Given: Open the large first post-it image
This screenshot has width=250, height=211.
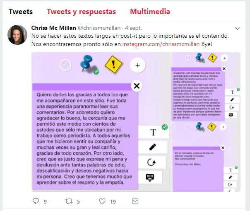Looking at the screenshot, I should click(x=101, y=122).
